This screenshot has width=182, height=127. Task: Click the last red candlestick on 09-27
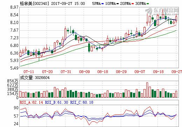[x=176, y=19]
